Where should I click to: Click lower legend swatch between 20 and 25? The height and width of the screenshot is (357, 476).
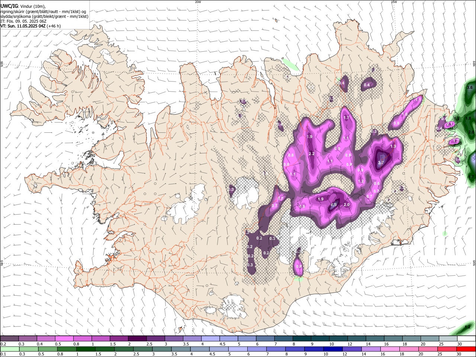pyautogui.click(x=428, y=349)
